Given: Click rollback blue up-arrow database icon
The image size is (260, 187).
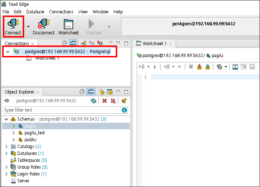Looking at the screenshot, I should click(208, 67).
